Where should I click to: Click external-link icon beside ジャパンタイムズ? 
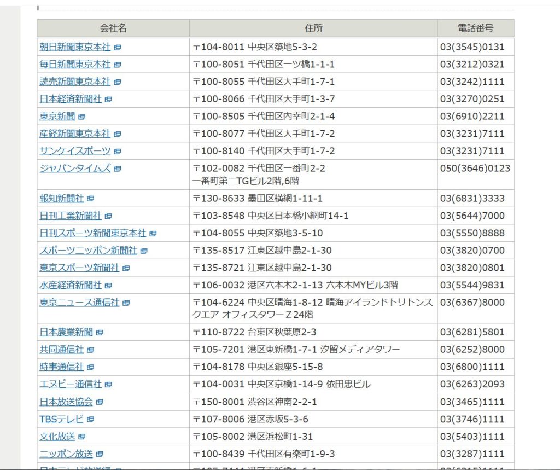coord(118,169)
